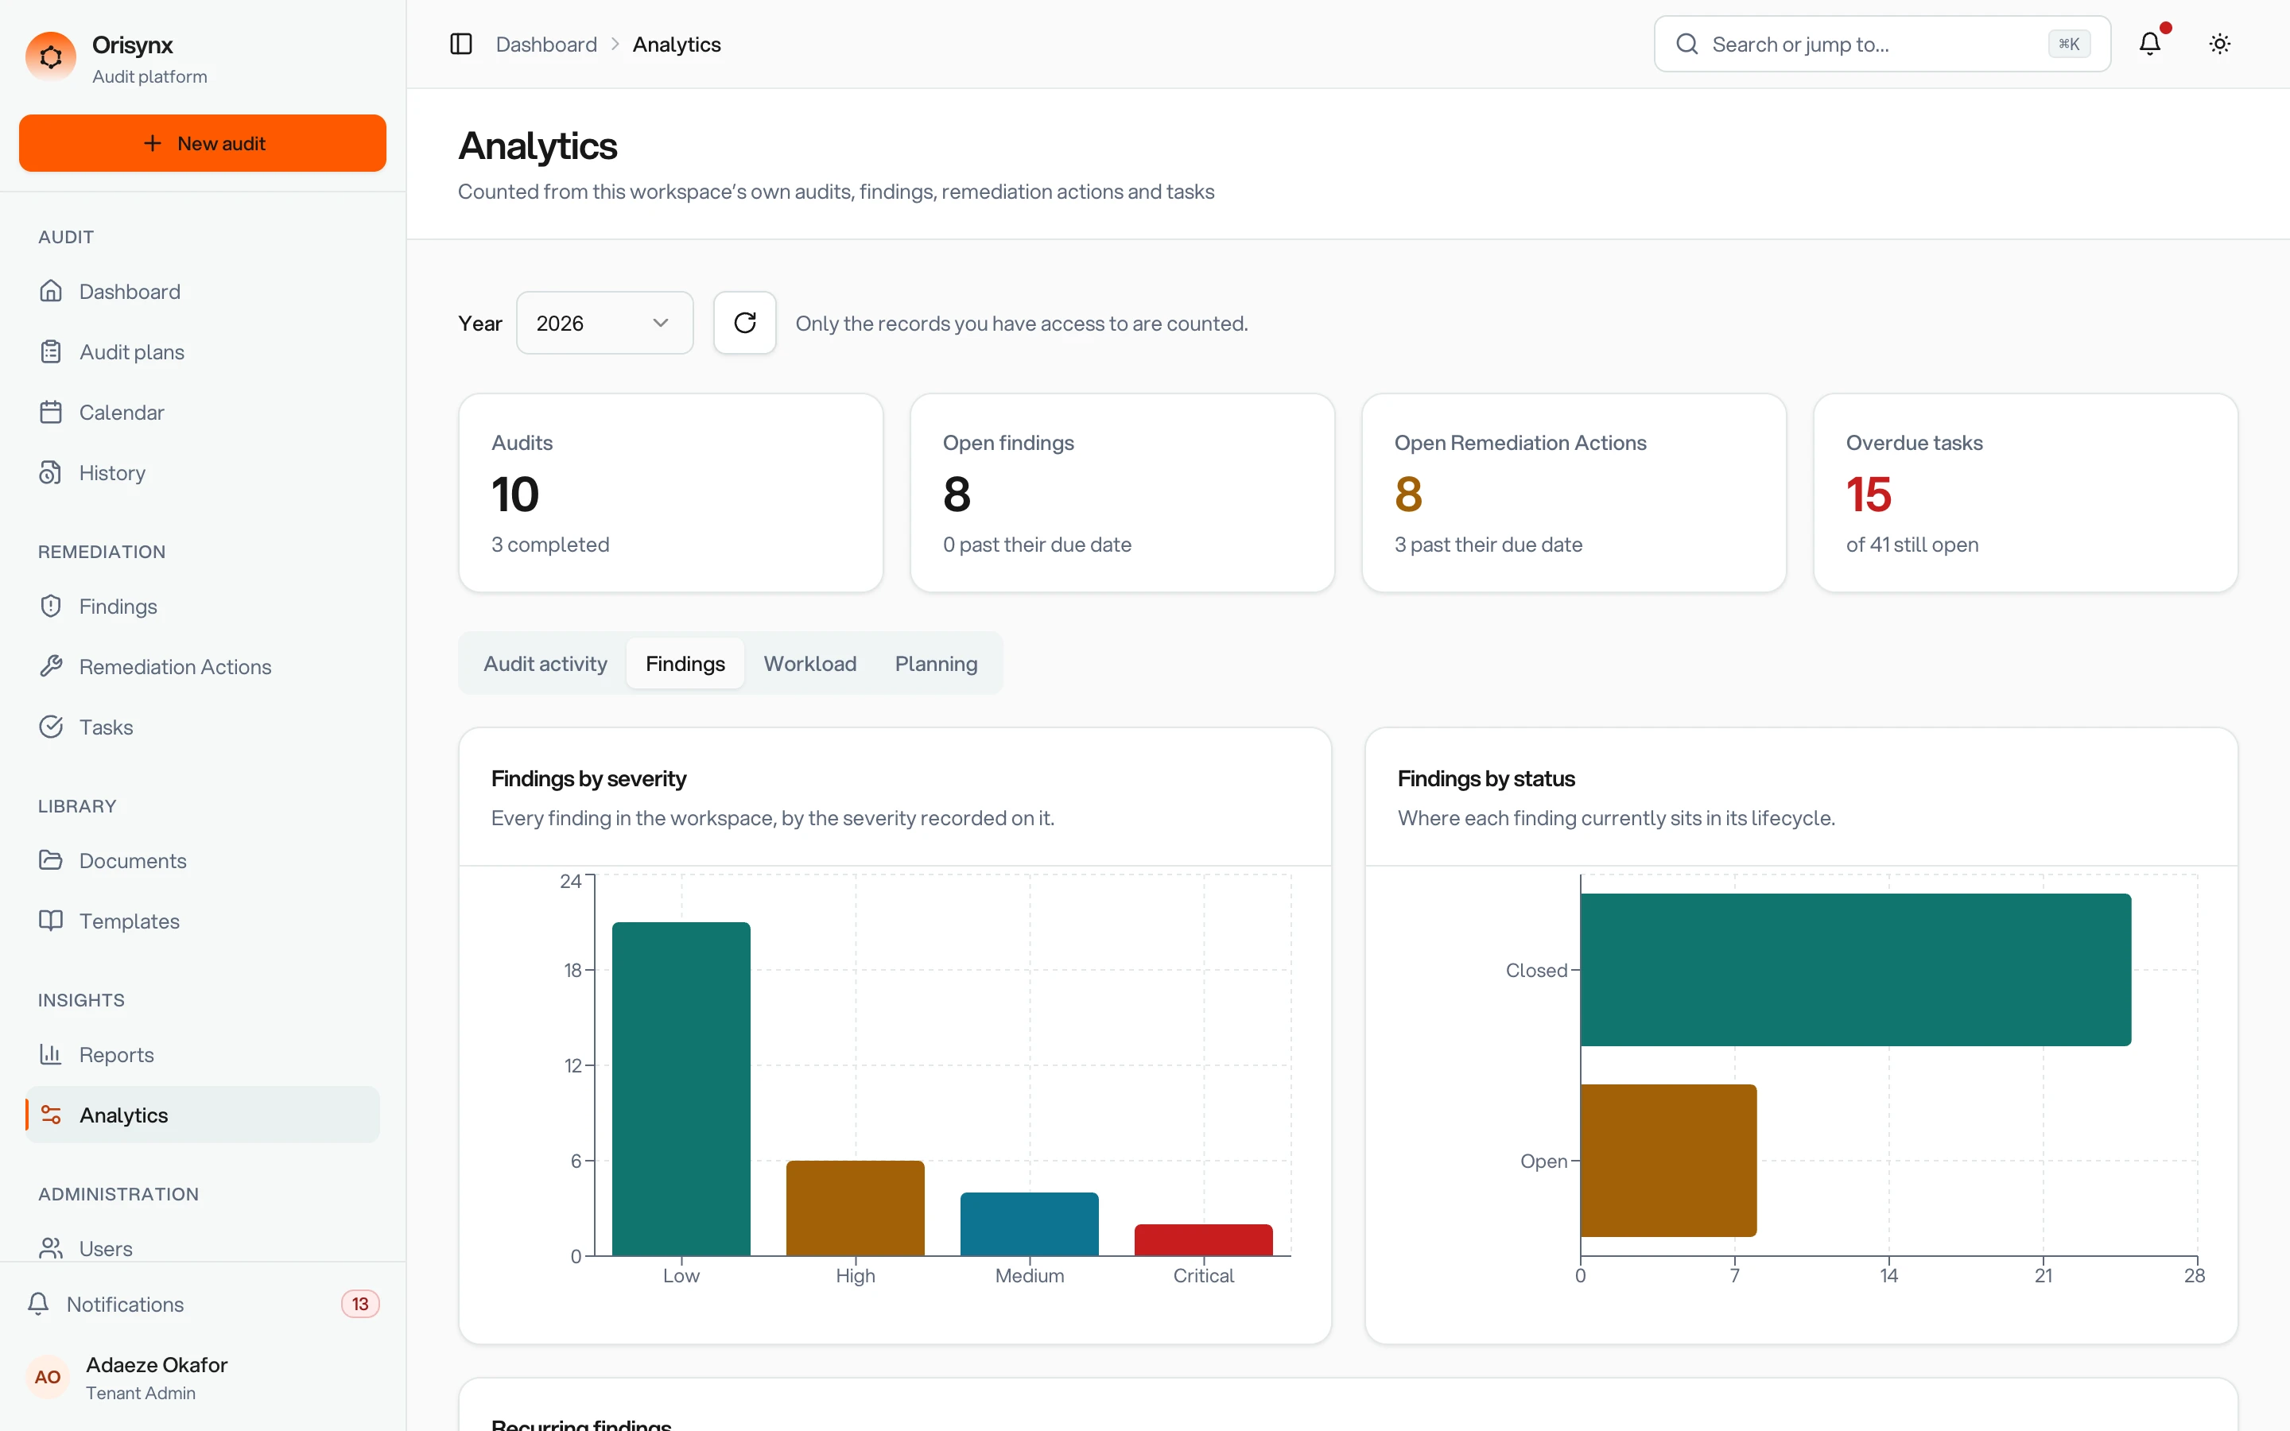Focus the Search or jump to field
Screen dimensions: 2290x1431
pyautogui.click(x=1881, y=44)
